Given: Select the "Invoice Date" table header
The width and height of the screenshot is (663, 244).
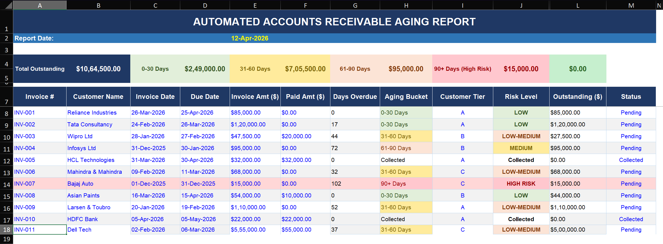Looking at the screenshot, I should tap(155, 97).
